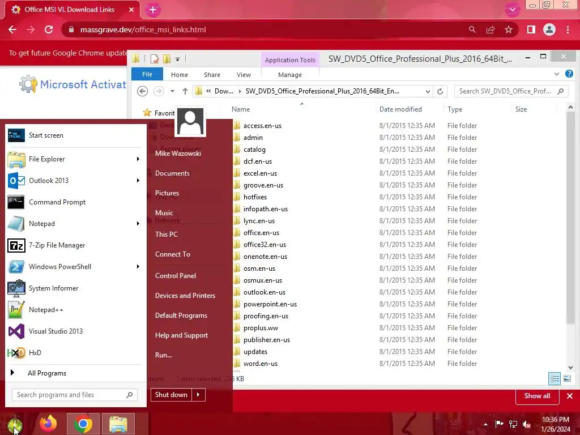This screenshot has height=435, width=580.
Task: Click Show all downloads button
Action: click(x=537, y=396)
